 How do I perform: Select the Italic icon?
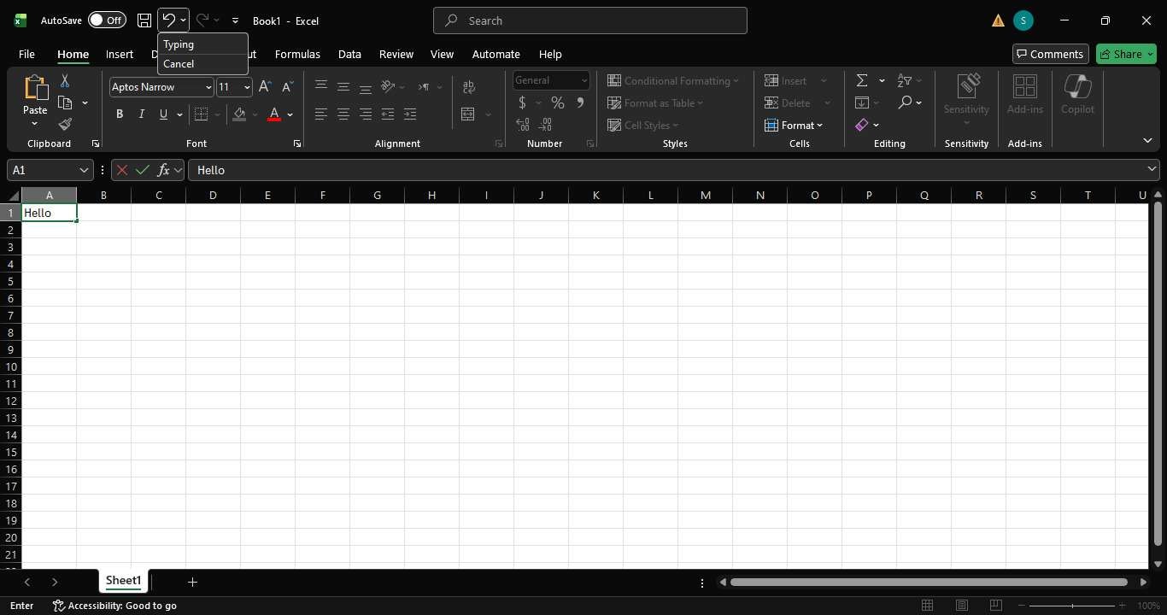pyautogui.click(x=141, y=114)
